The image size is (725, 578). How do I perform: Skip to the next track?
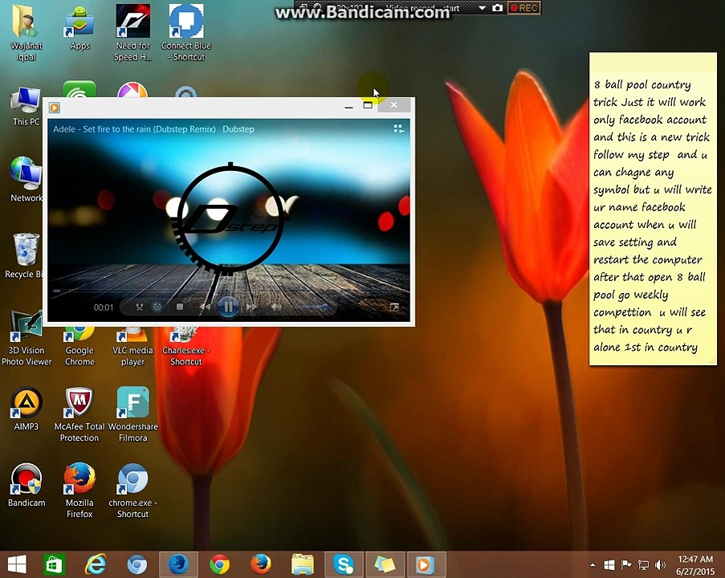(251, 307)
